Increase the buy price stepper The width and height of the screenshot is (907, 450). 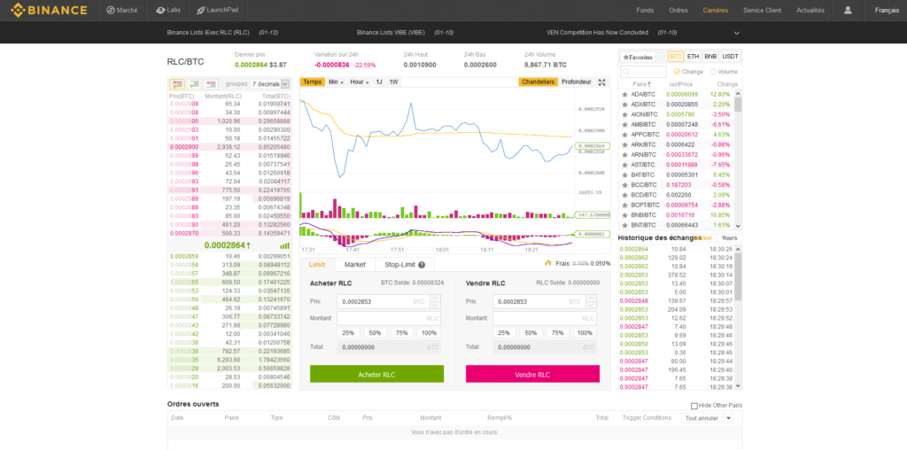coord(436,299)
